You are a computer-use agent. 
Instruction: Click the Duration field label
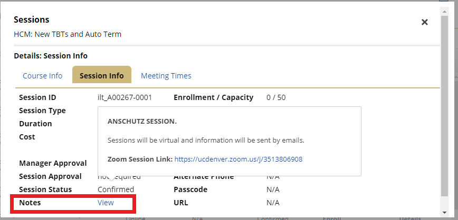coord(35,124)
